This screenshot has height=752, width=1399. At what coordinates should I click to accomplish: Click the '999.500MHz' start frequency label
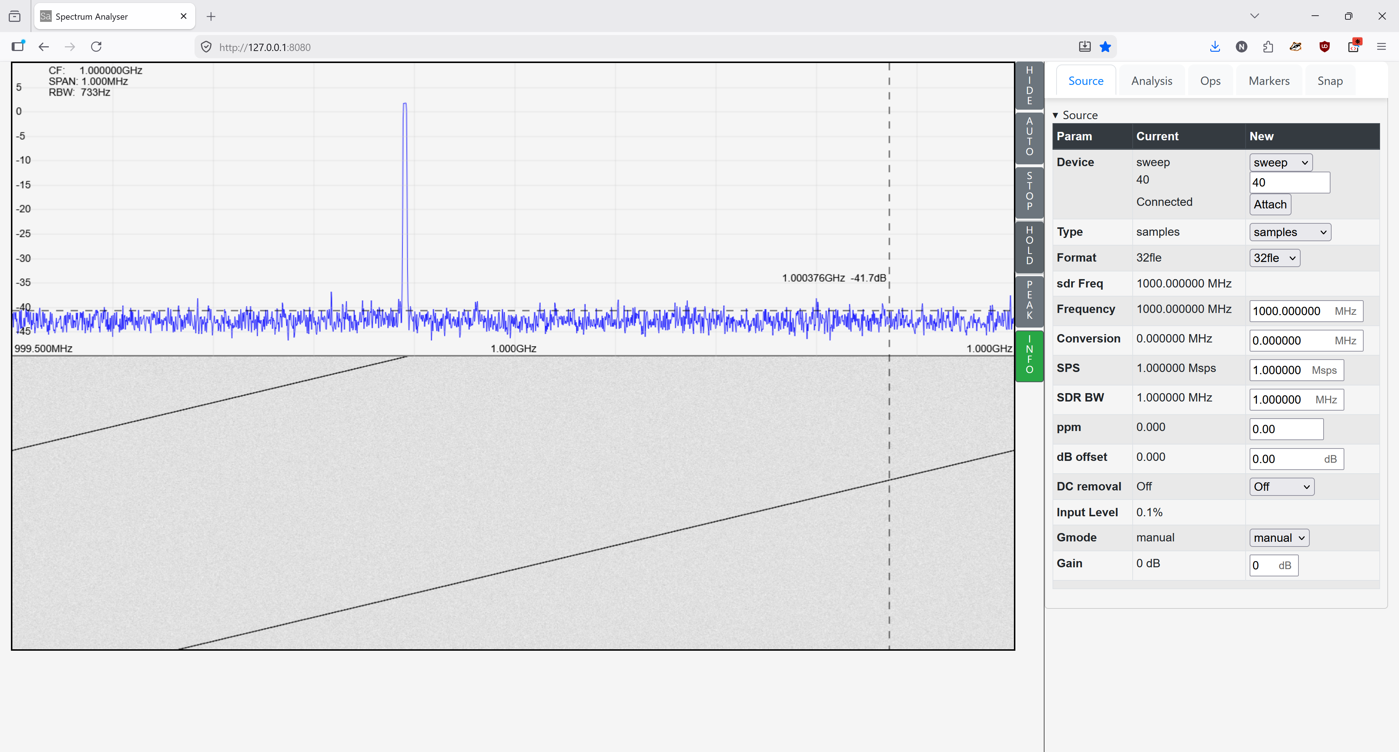pyautogui.click(x=43, y=349)
